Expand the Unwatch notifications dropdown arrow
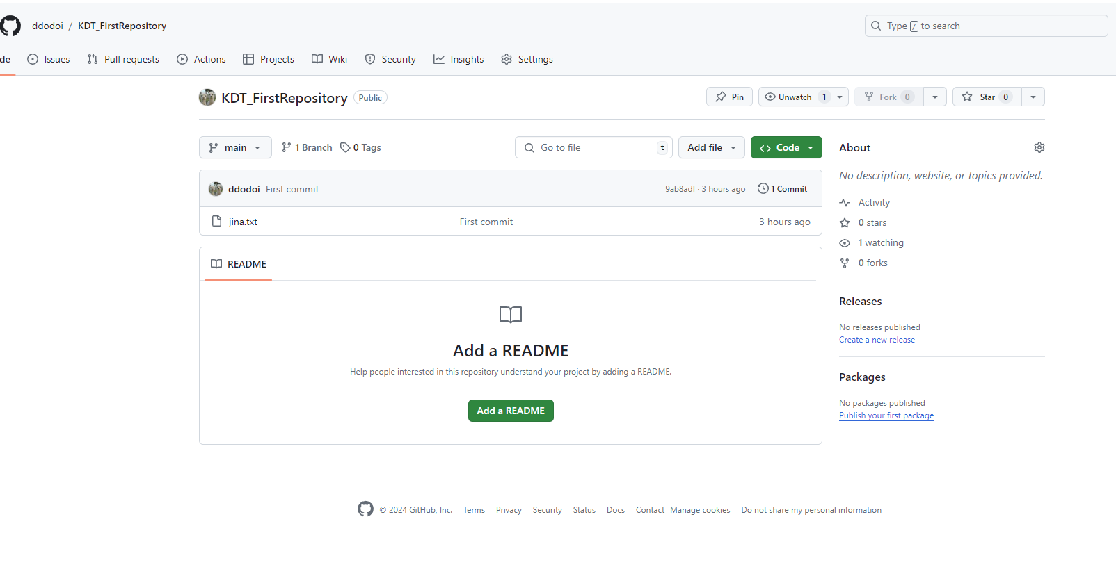 pyautogui.click(x=840, y=97)
